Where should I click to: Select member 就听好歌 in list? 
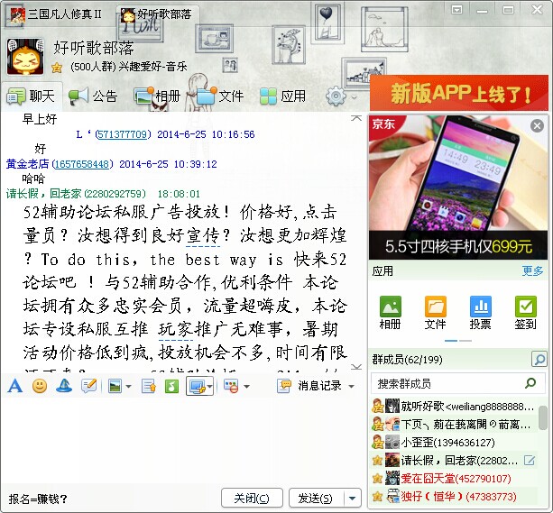coord(453,407)
